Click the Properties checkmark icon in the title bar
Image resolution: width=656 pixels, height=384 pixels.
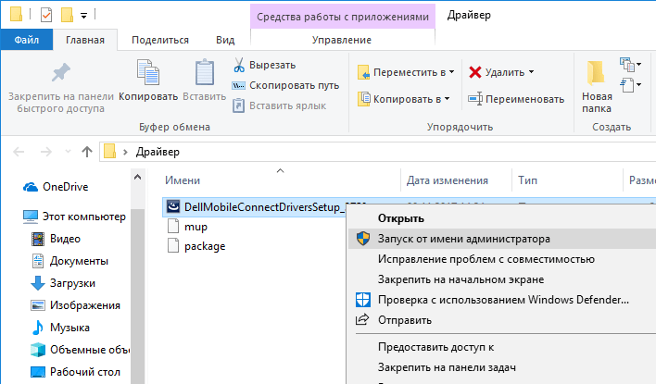pos(46,15)
